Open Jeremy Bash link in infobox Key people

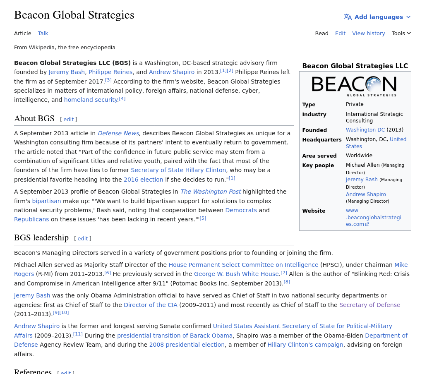[x=362, y=180]
